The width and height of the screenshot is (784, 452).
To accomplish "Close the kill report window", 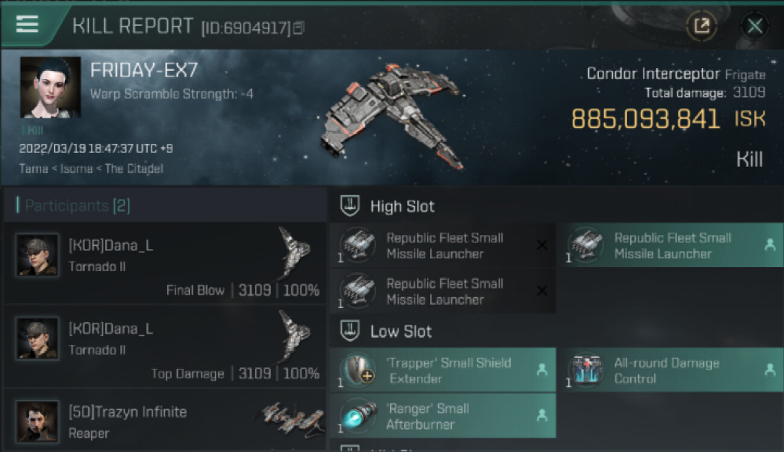I will pos(754,25).
